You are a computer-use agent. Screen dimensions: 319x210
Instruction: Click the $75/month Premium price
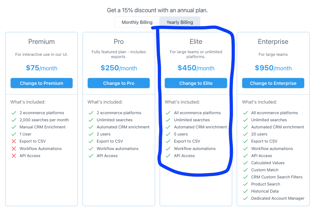coord(42,68)
